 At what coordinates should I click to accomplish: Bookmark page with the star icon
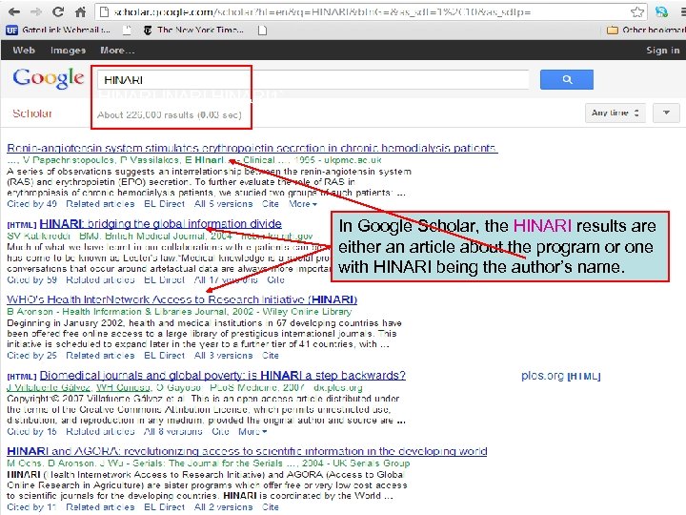(x=637, y=11)
